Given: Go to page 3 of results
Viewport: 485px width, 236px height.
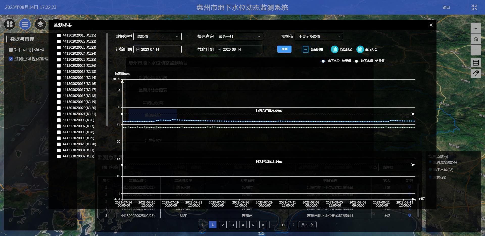Looking at the screenshot, I should (233, 225).
